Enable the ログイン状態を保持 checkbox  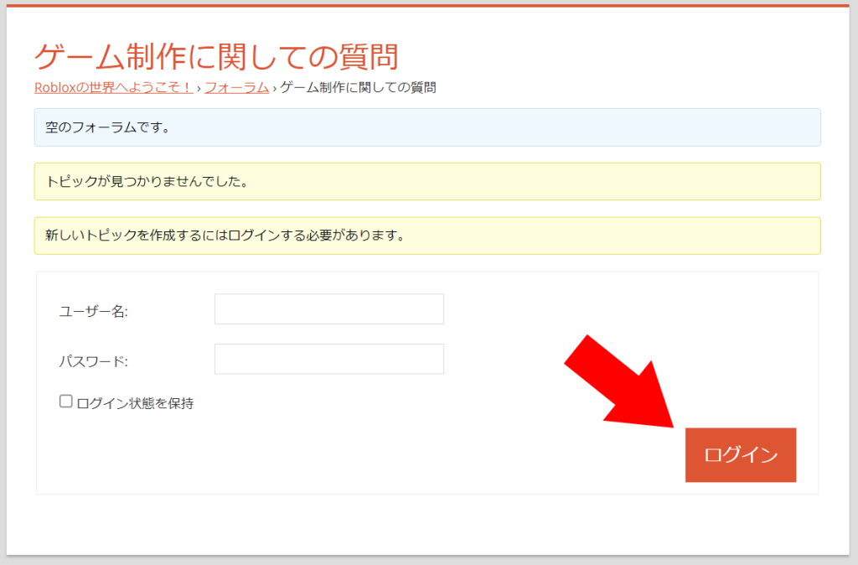tap(65, 402)
